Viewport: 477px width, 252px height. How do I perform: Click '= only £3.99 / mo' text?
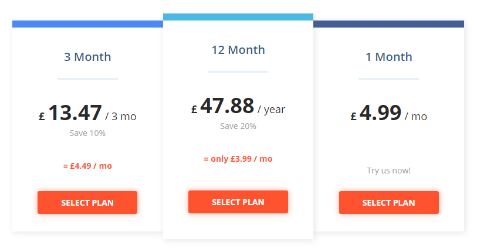[238, 159]
